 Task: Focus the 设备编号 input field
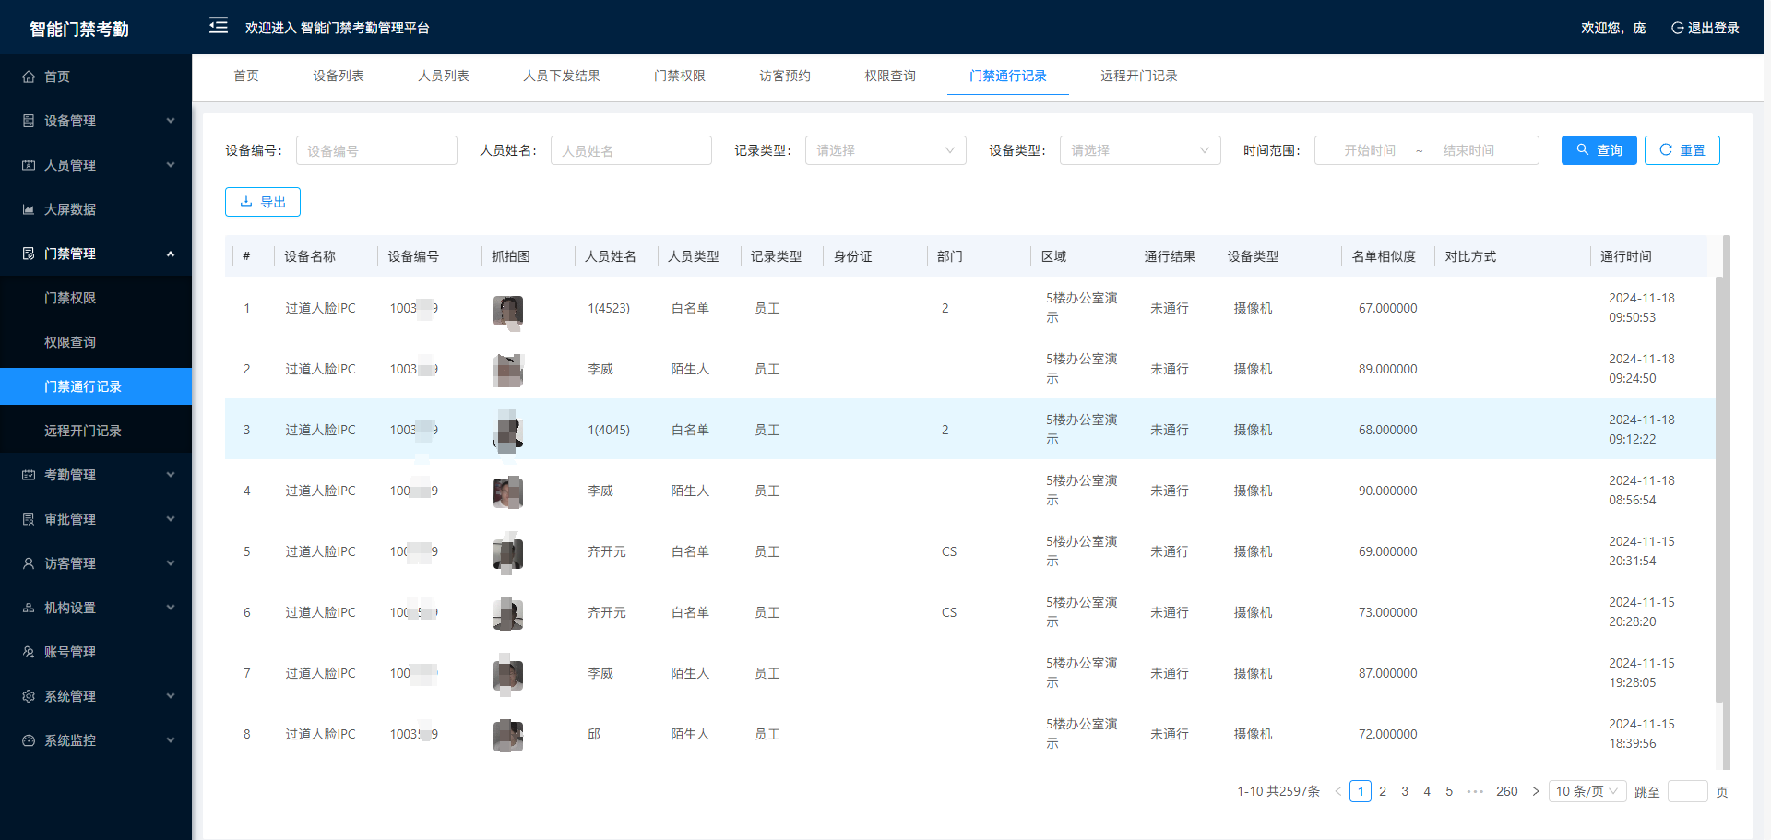[x=376, y=150]
